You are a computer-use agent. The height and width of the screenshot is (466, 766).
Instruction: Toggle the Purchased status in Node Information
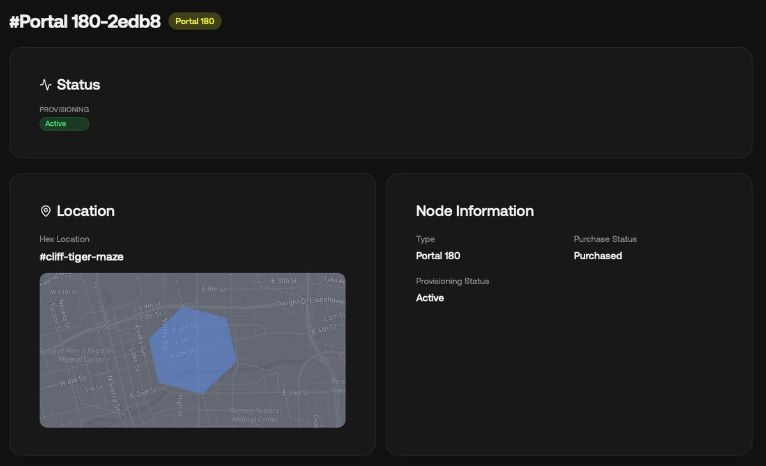[597, 255]
